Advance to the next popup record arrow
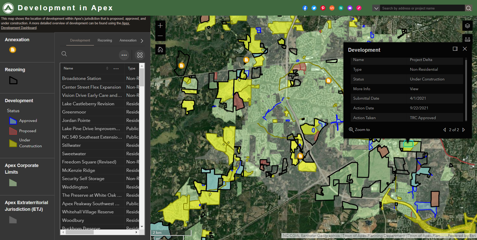This screenshot has width=477, height=240. coord(464,130)
